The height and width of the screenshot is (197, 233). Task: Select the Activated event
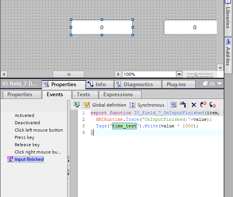coord(24,115)
